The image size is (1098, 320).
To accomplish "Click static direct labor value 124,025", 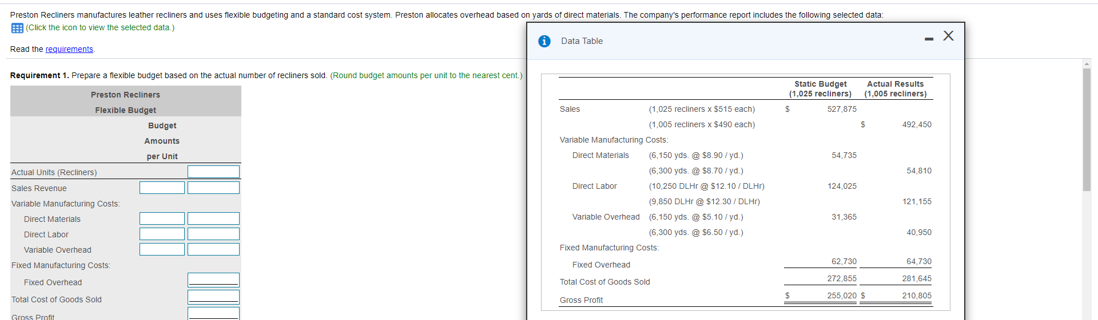I will [x=842, y=186].
